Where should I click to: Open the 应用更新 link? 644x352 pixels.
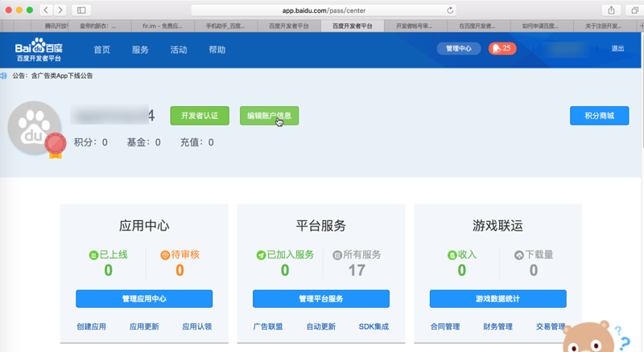tap(144, 326)
